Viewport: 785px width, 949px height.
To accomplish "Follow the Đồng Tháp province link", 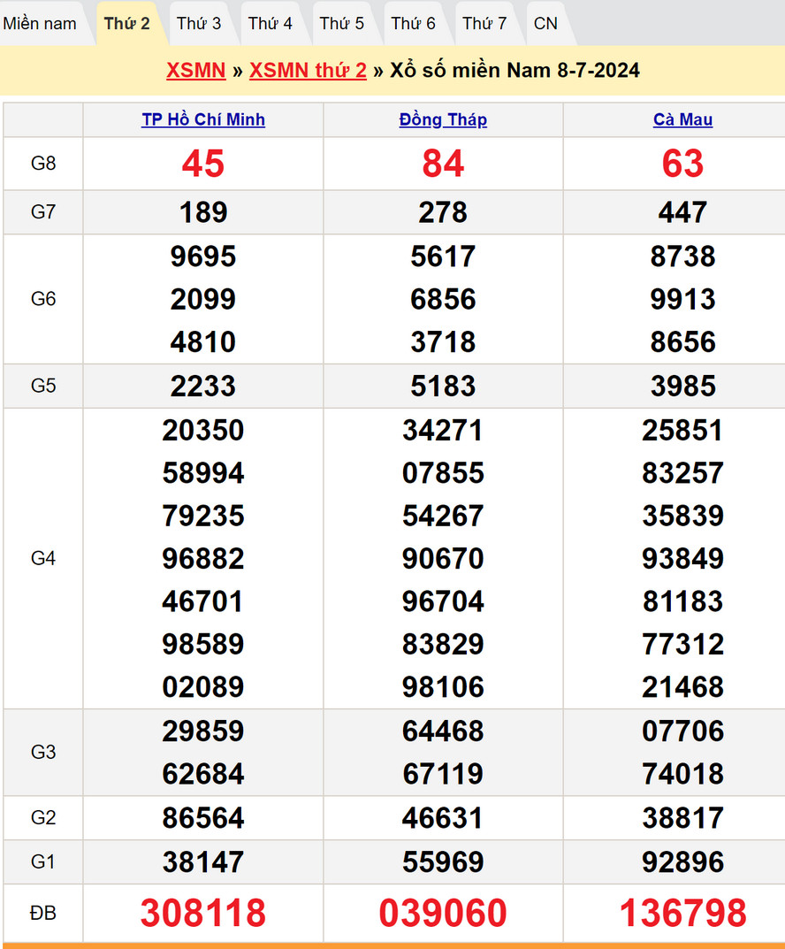I will click(443, 119).
